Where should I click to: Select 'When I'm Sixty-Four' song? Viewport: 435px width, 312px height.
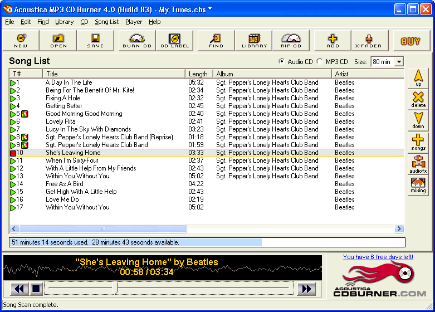[207, 160]
